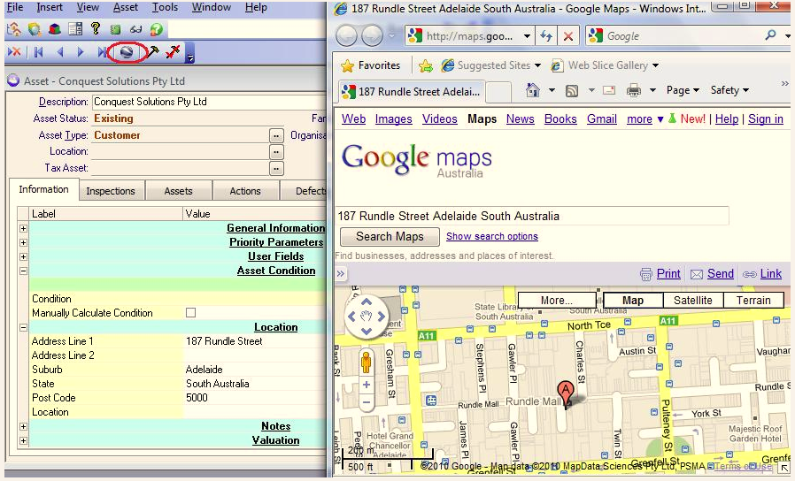Go to next record arrow

[x=80, y=51]
